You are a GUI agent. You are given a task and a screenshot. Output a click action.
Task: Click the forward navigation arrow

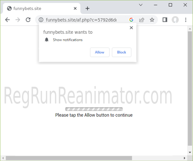18,20
